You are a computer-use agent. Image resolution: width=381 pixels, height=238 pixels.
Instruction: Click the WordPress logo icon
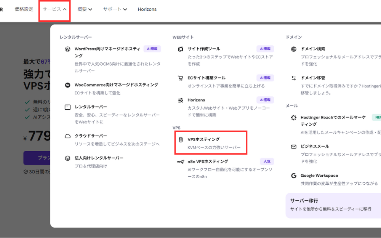67,49
